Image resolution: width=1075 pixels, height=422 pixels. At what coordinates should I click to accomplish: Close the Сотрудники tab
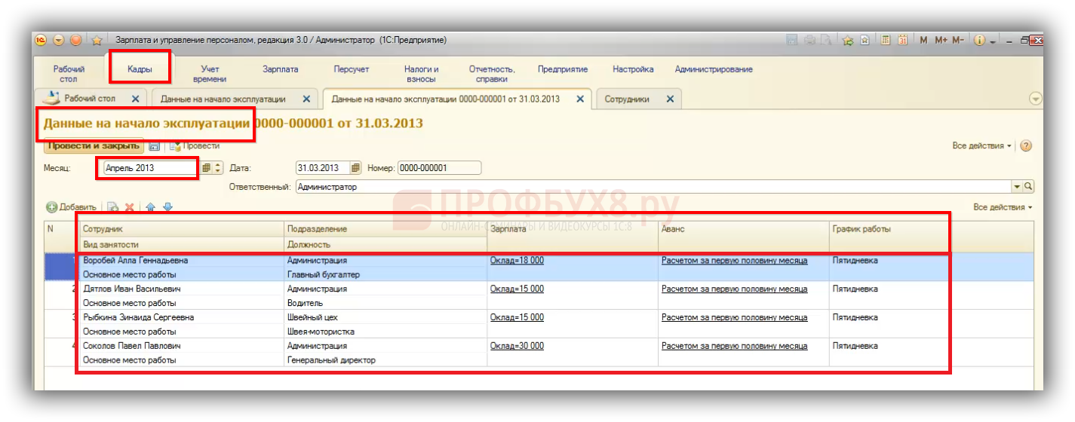tap(670, 99)
